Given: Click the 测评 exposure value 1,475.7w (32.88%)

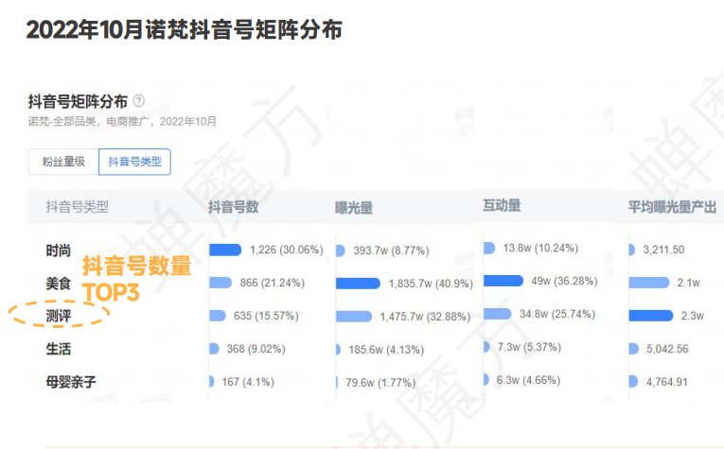Looking at the screenshot, I should (425, 317).
